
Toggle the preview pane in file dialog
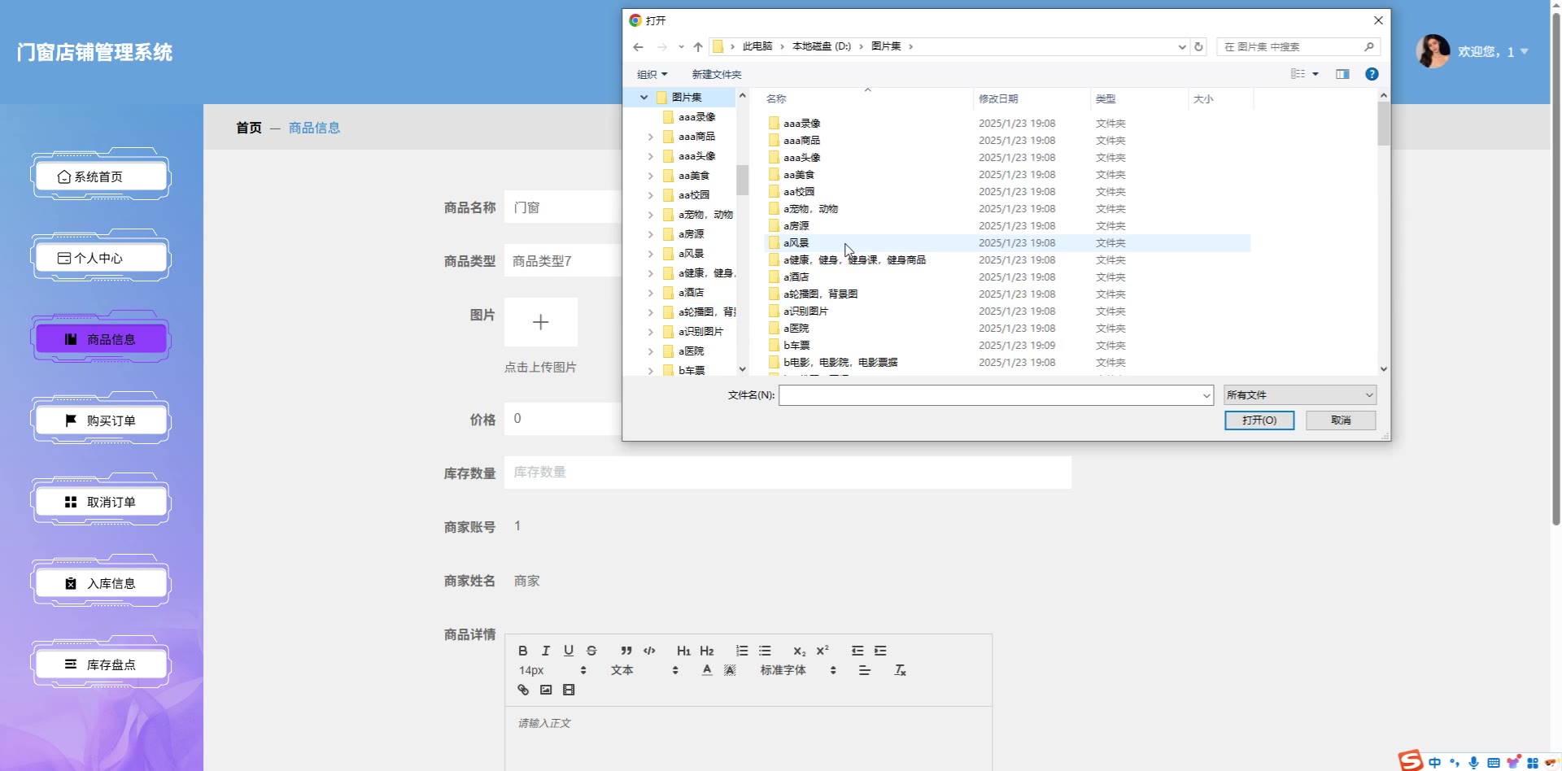[1342, 74]
